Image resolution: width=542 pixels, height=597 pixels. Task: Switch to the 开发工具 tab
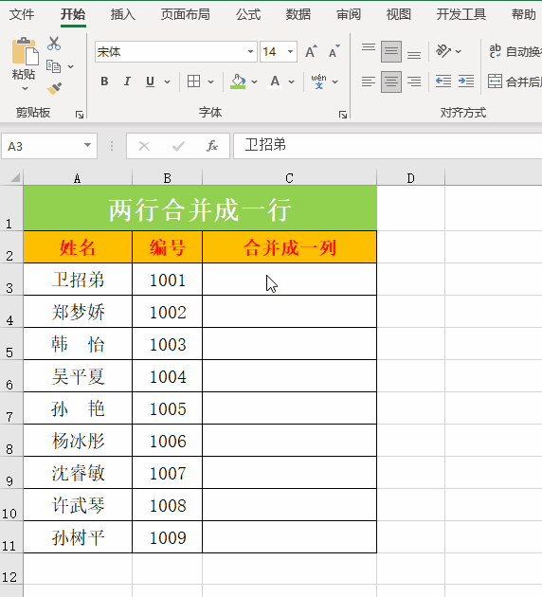click(461, 14)
